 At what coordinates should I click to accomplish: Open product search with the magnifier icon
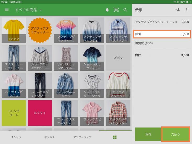tap(125, 10)
